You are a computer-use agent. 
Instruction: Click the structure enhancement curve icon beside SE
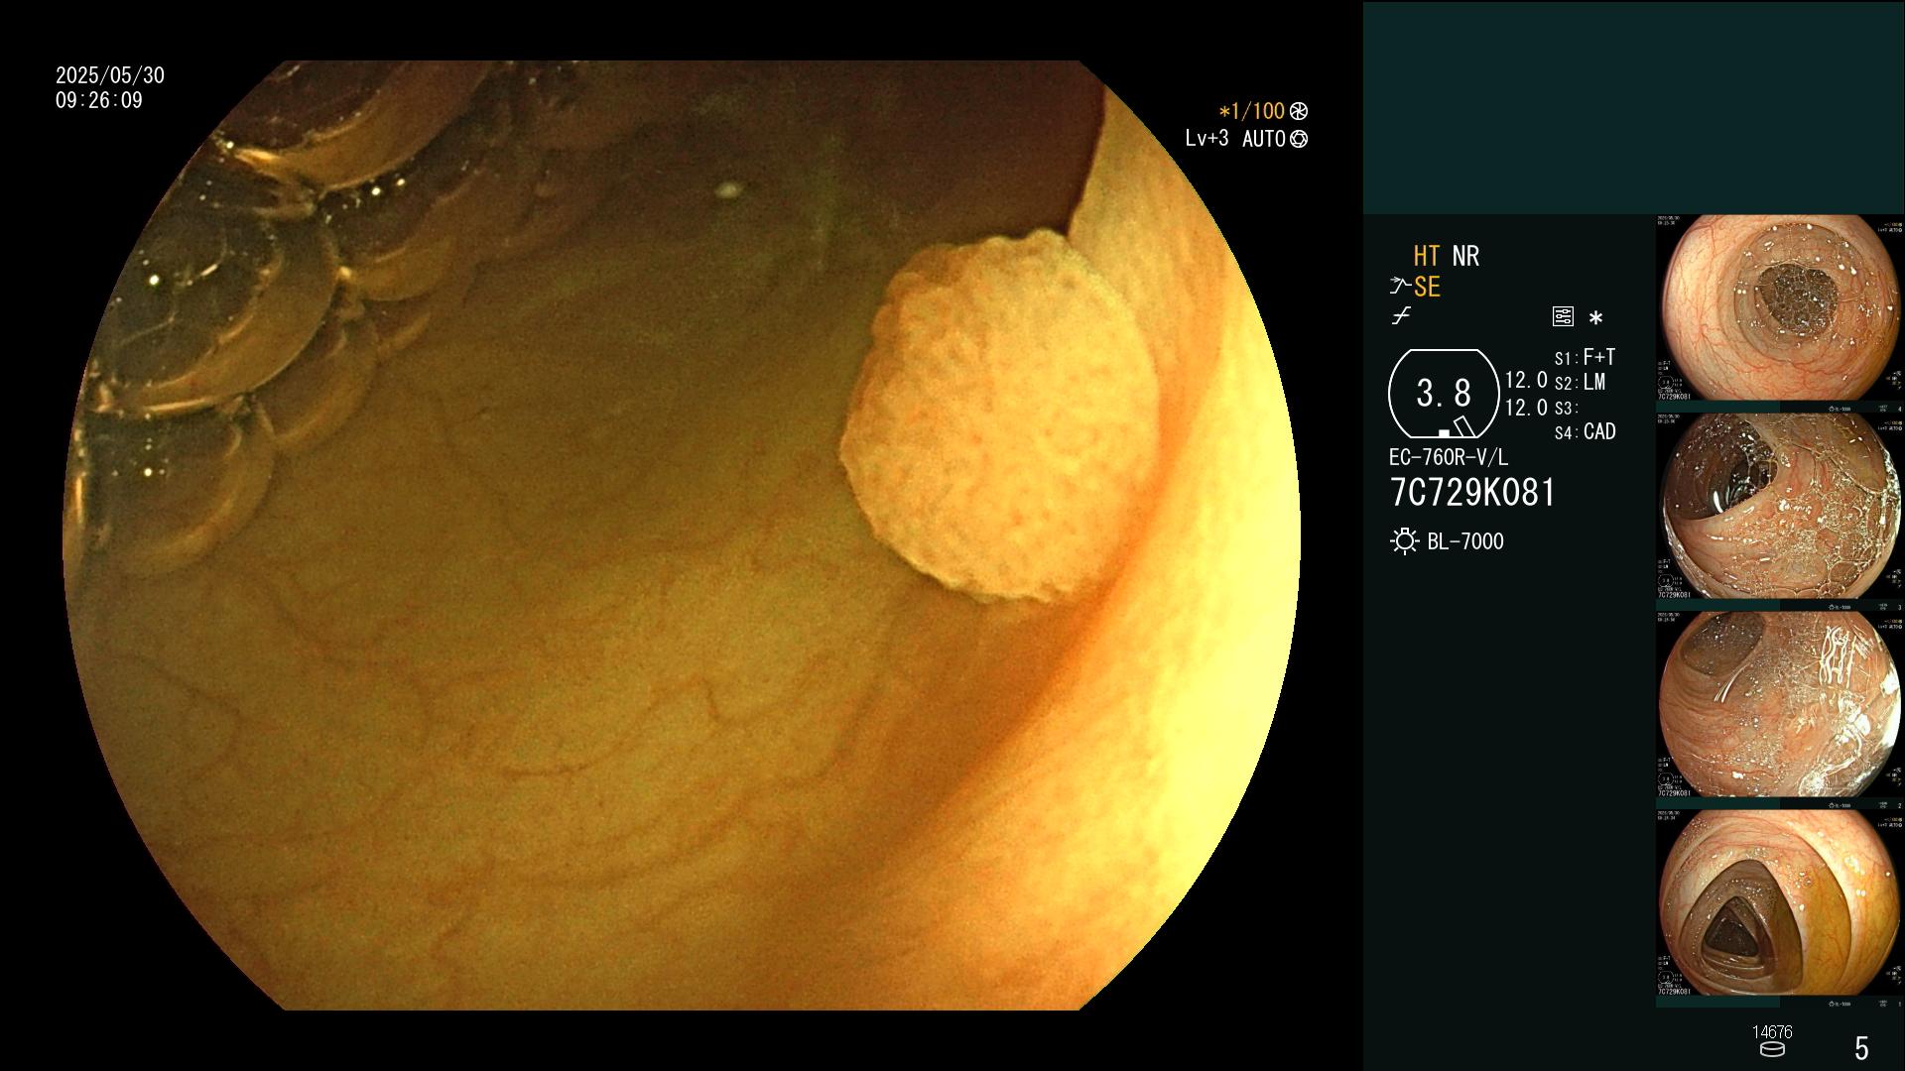[1400, 287]
